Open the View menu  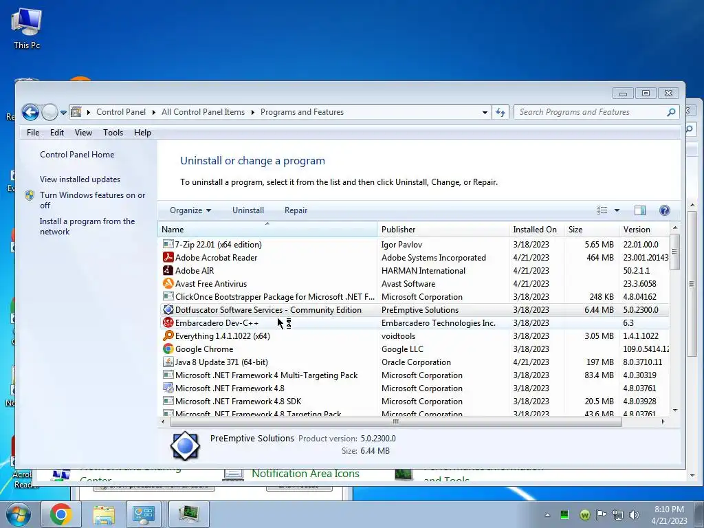point(83,133)
